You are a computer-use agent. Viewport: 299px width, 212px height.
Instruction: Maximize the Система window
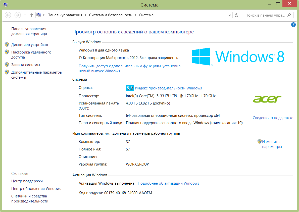pyautogui.click(x=278, y=4)
